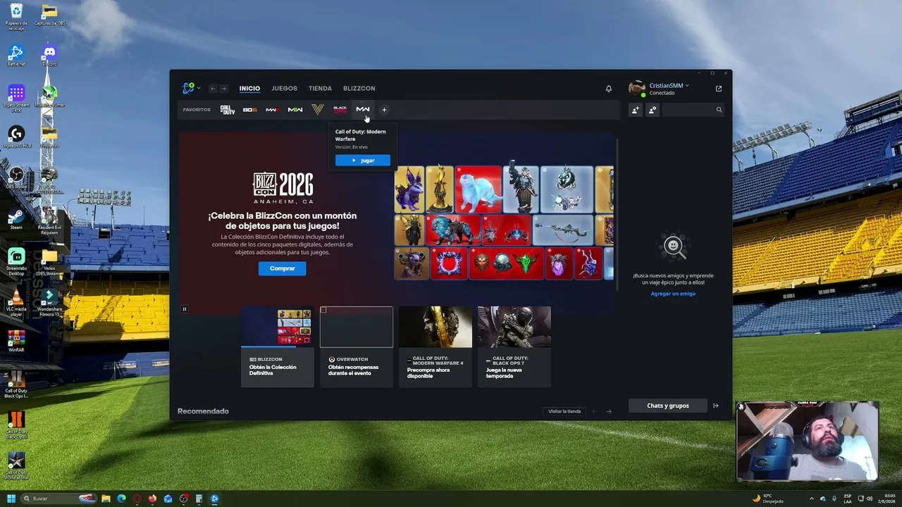The image size is (902, 507).
Task: Open Chats y grupos
Action: tap(668, 406)
